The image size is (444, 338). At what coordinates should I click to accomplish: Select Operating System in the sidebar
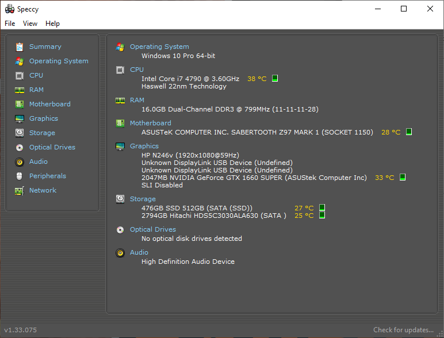(59, 61)
